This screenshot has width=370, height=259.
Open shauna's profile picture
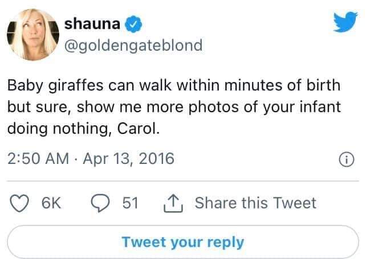click(33, 35)
